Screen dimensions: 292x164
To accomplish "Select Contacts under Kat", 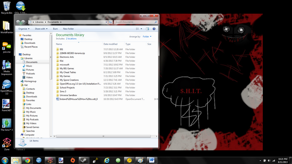I will pos(31,89).
